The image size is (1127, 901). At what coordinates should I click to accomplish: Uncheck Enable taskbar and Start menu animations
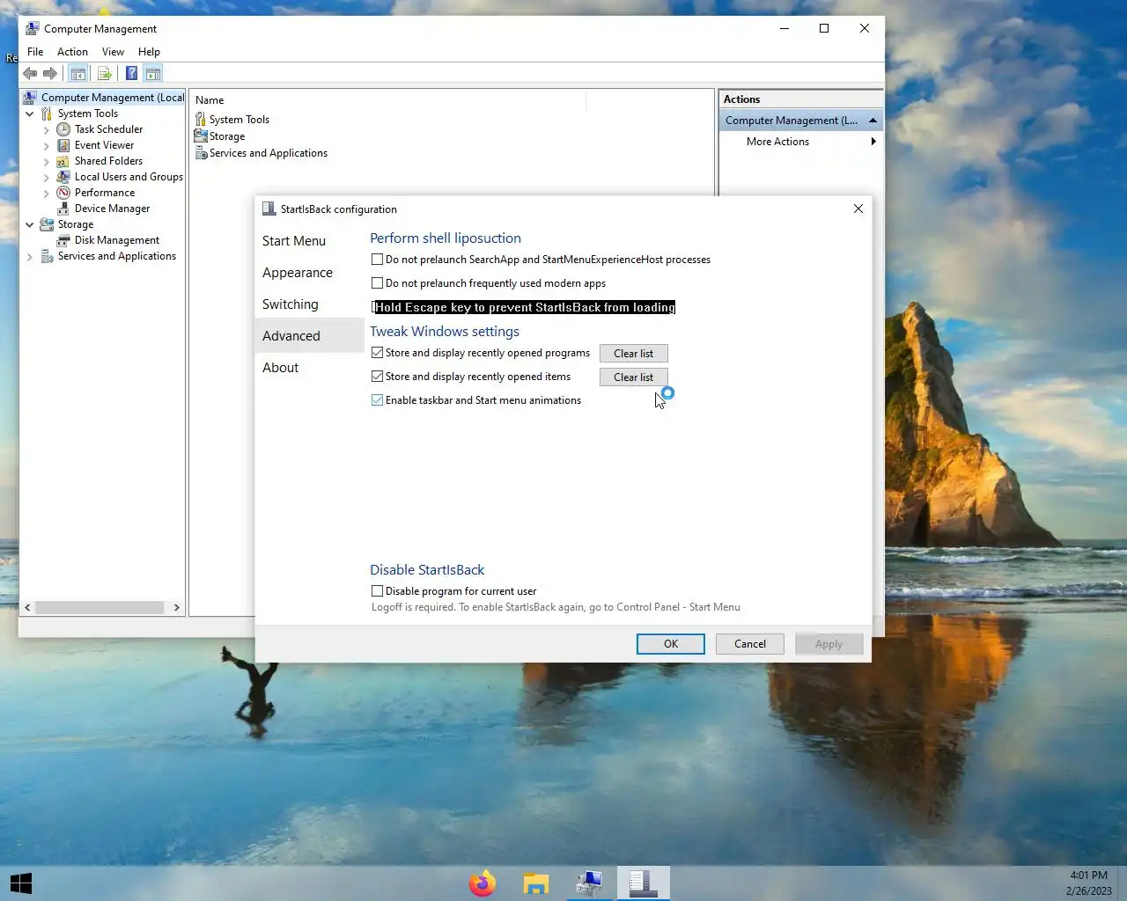click(x=378, y=400)
